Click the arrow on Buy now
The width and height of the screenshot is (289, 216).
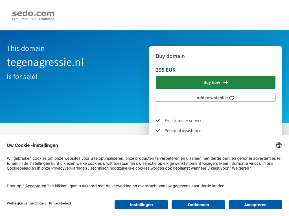[x=225, y=82]
